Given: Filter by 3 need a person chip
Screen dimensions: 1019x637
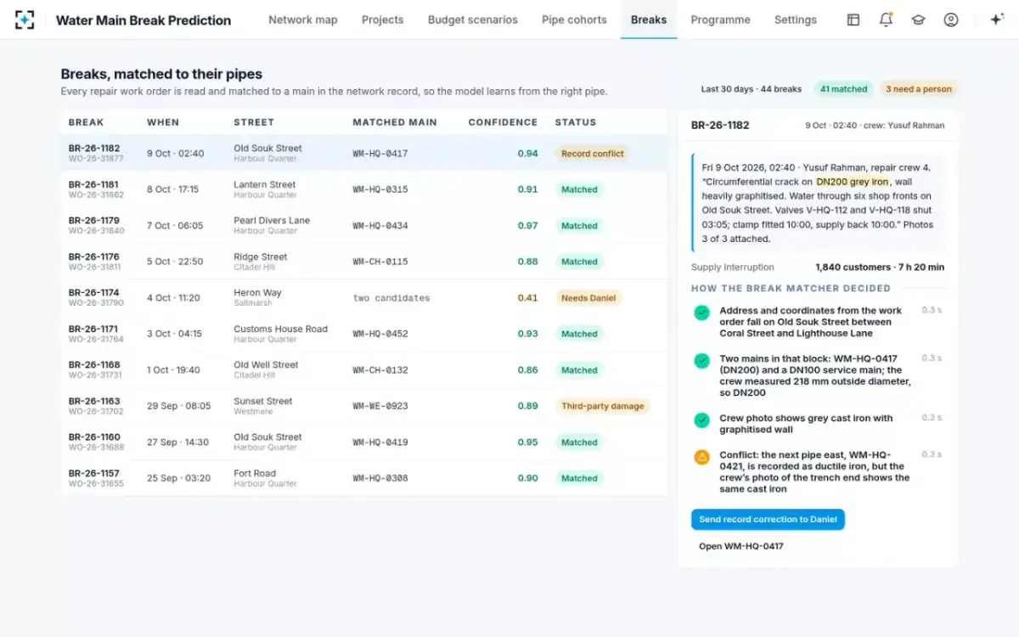Looking at the screenshot, I should [919, 88].
